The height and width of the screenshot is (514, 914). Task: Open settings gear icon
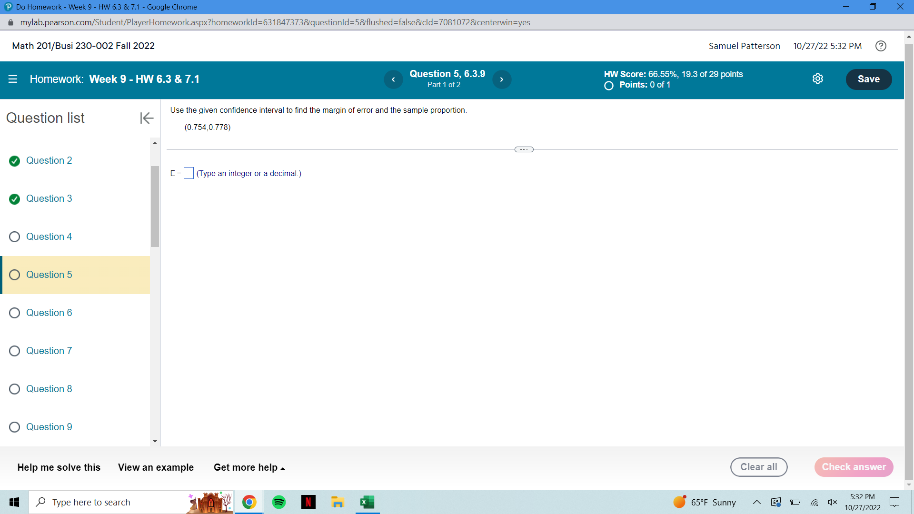[x=817, y=79]
